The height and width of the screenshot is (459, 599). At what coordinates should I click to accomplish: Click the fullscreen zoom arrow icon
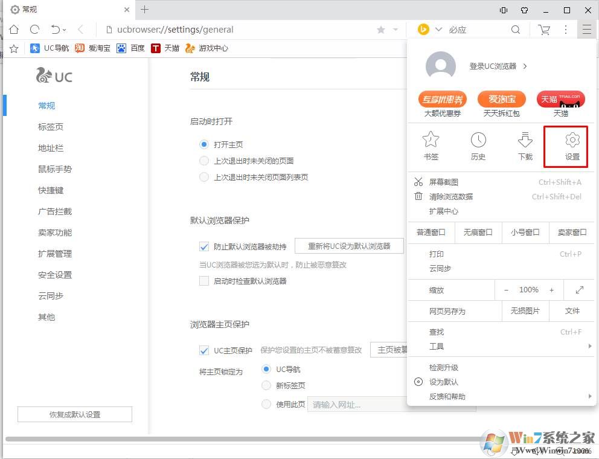tap(580, 290)
